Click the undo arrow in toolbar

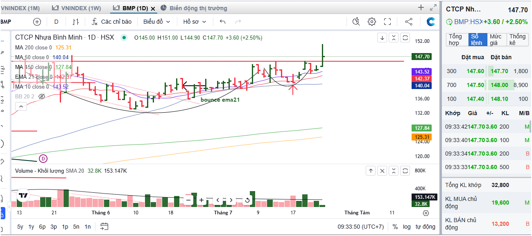[x=222, y=22]
